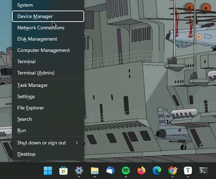Select Desktop in the context menu

48,154
